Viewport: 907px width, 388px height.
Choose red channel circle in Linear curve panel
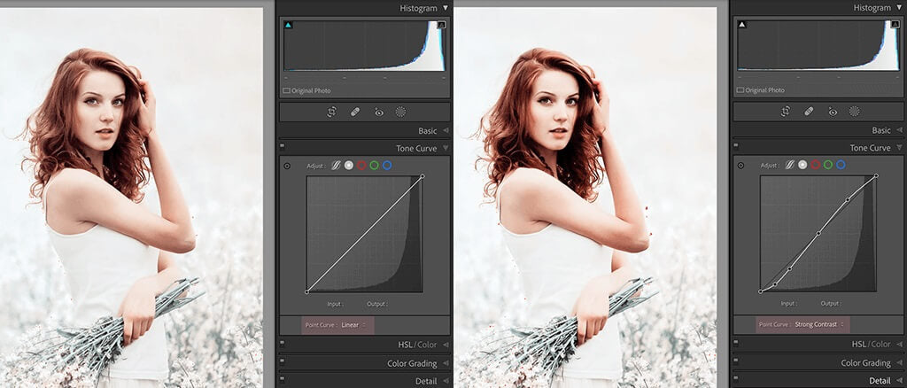[x=361, y=166]
